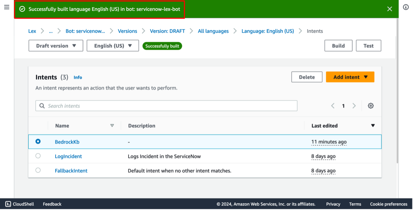Select the FallbackIntent radio button
This screenshot has height=210, width=413.
coord(38,170)
